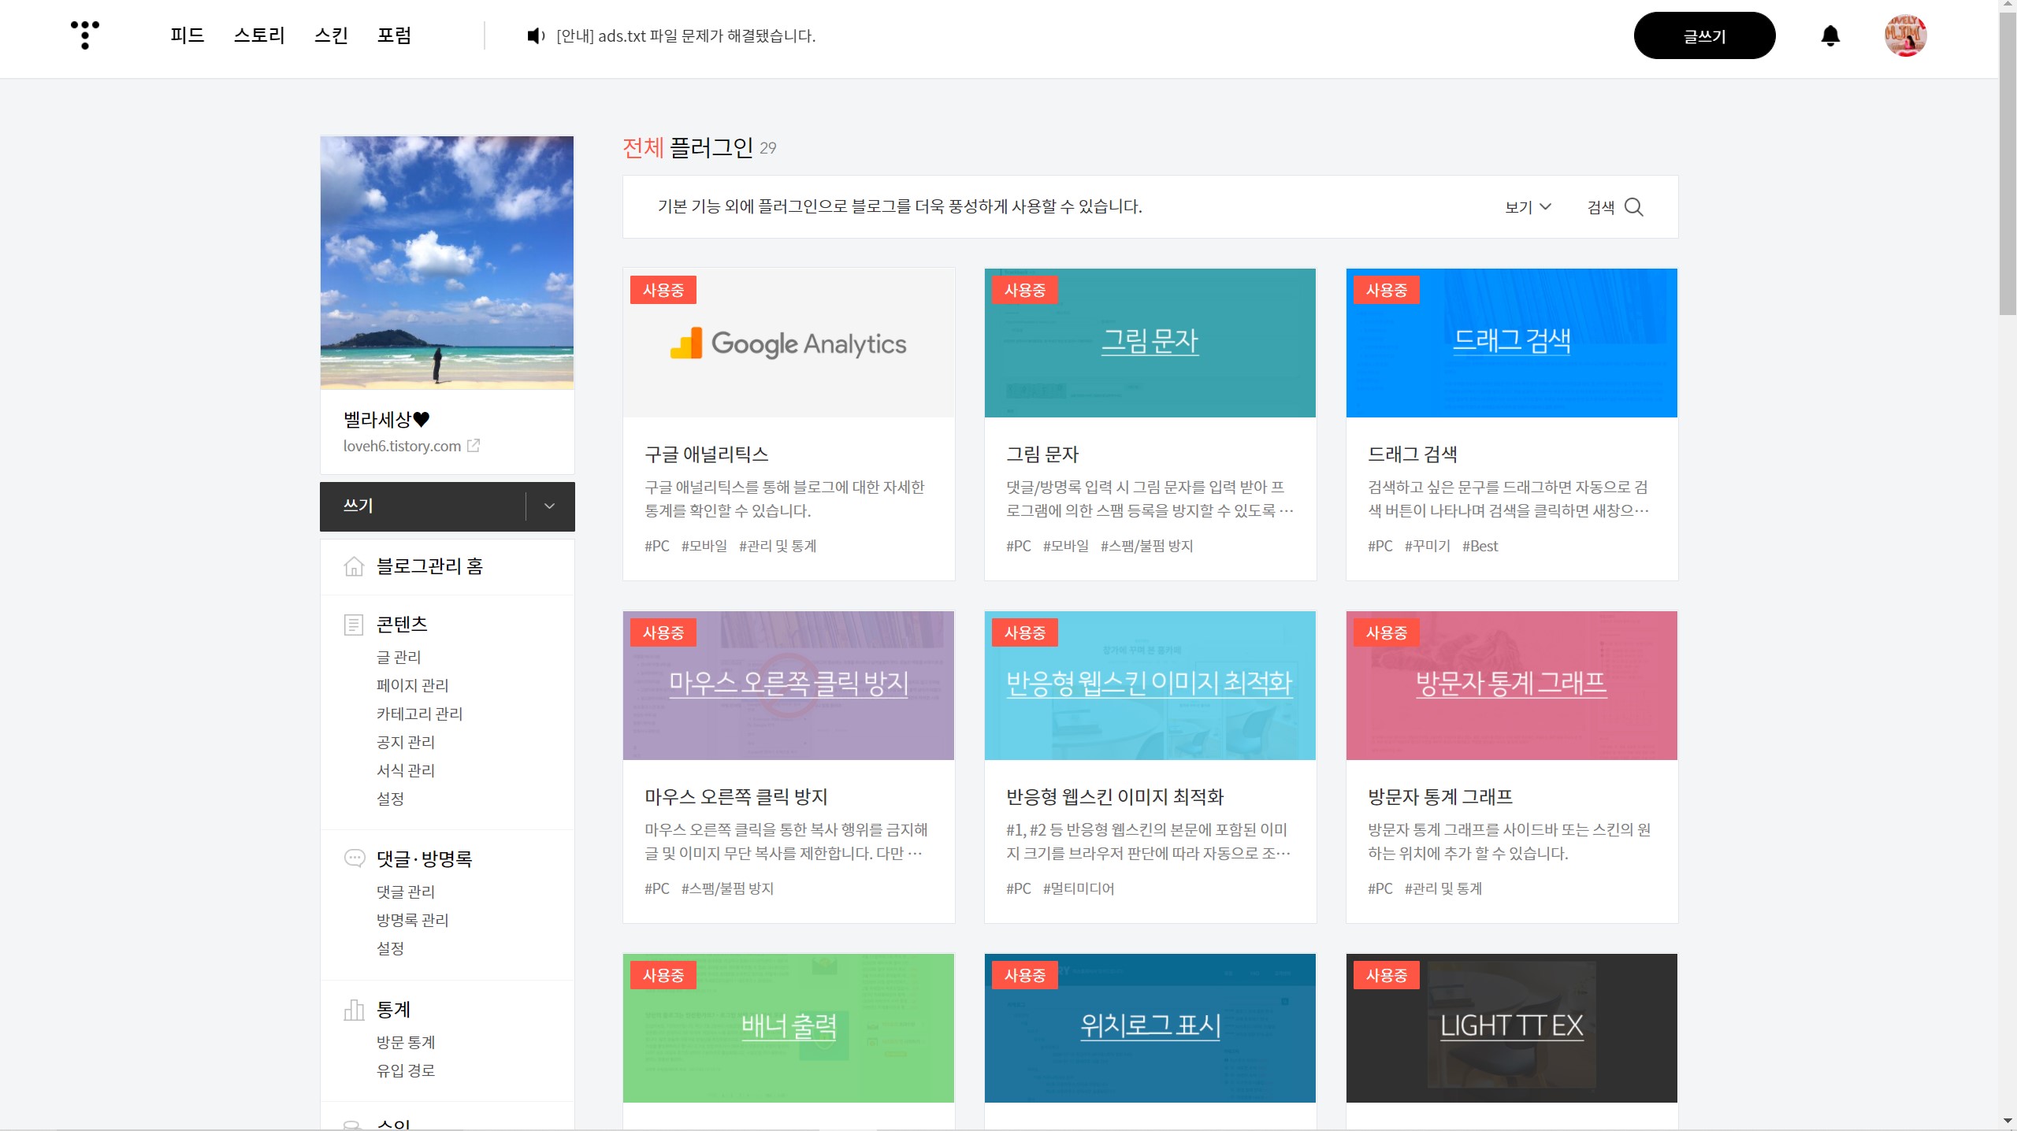Open 공지 관리 in sidebar
2017x1131 pixels.
click(x=406, y=742)
